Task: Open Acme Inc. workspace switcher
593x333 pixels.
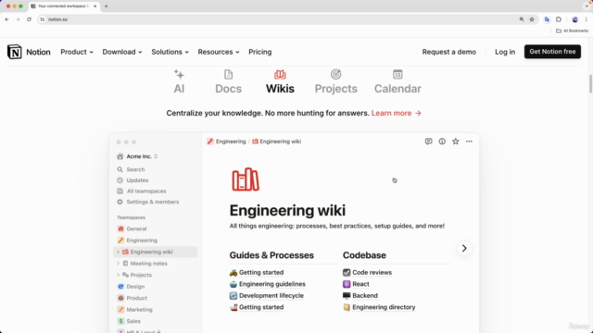Action: (x=137, y=156)
